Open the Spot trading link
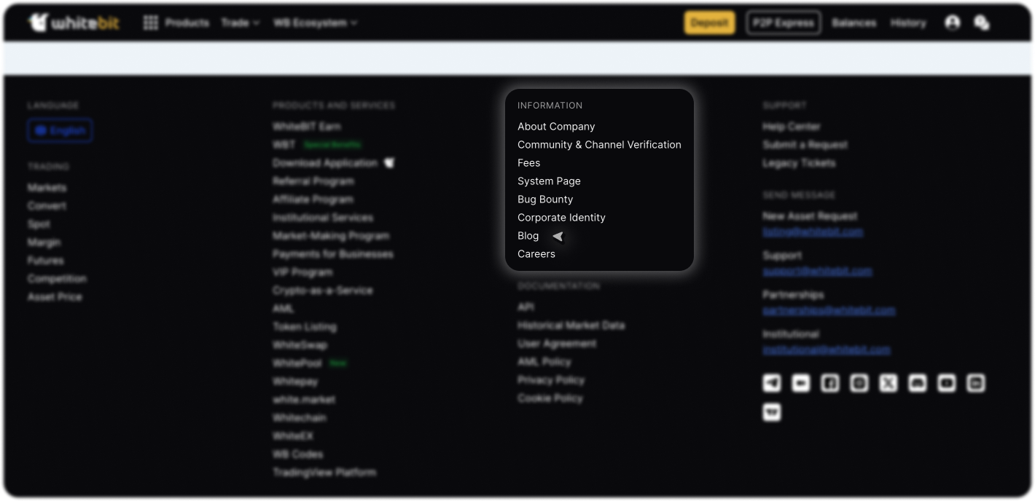The width and height of the screenshot is (1035, 501). (39, 224)
